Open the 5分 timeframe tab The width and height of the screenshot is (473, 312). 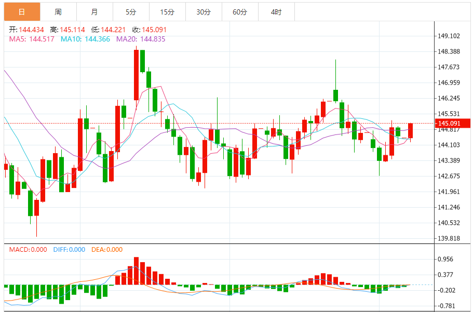point(131,12)
